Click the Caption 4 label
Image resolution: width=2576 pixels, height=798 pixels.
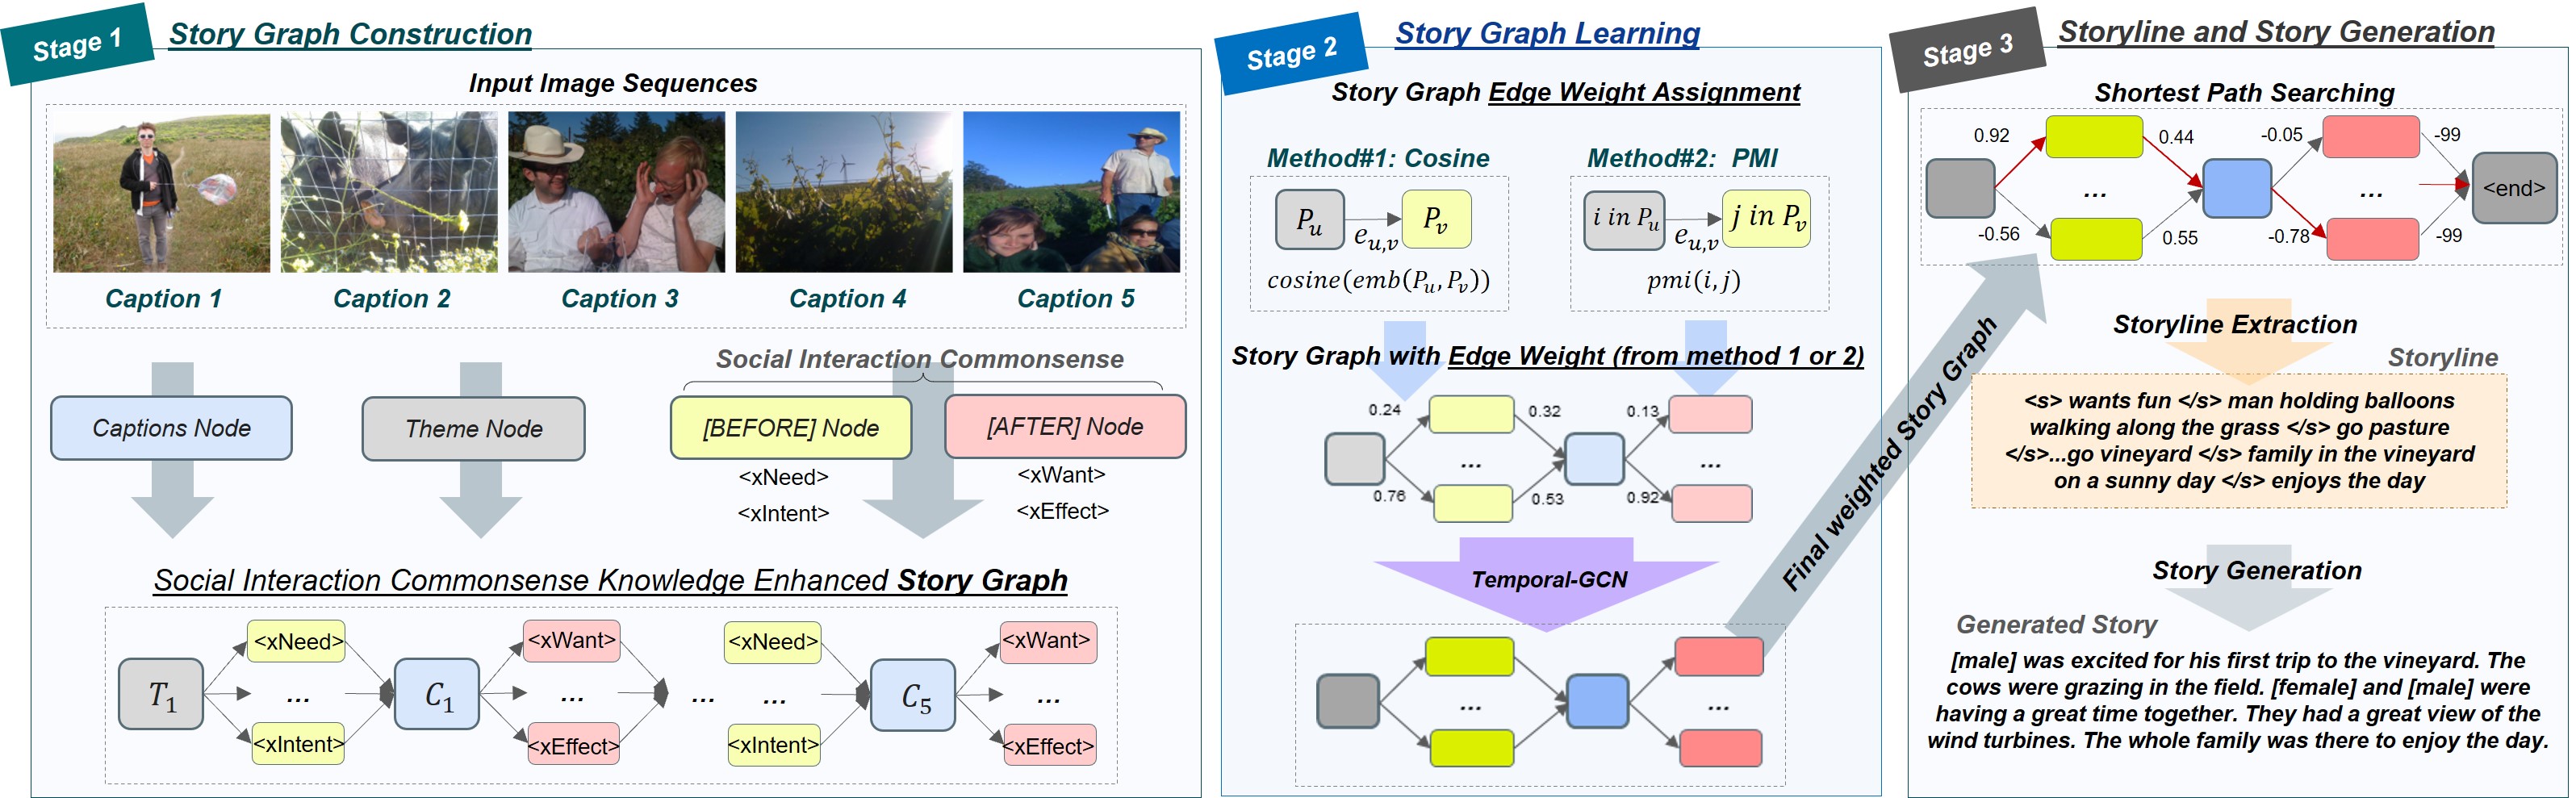[x=847, y=298]
